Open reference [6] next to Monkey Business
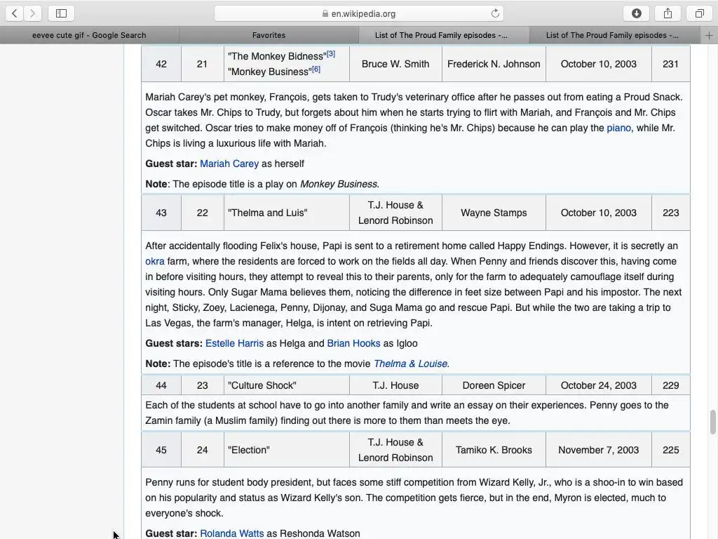Image resolution: width=718 pixels, height=539 pixels. click(x=316, y=69)
